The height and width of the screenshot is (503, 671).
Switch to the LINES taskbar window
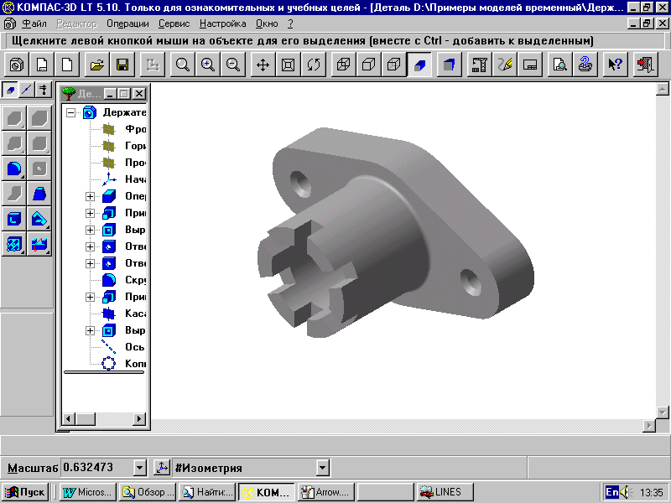(x=445, y=492)
